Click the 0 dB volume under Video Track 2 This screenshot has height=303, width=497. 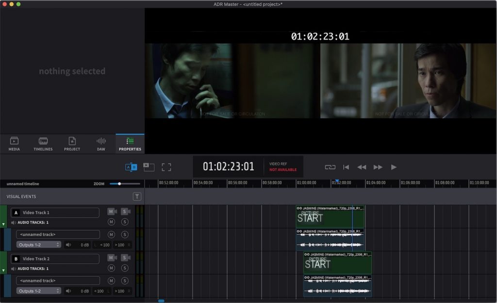[x=84, y=291]
